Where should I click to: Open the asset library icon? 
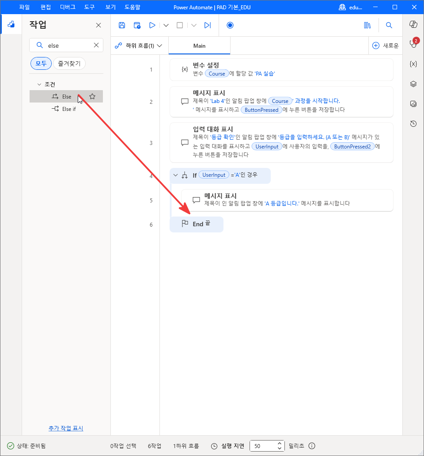(367, 25)
